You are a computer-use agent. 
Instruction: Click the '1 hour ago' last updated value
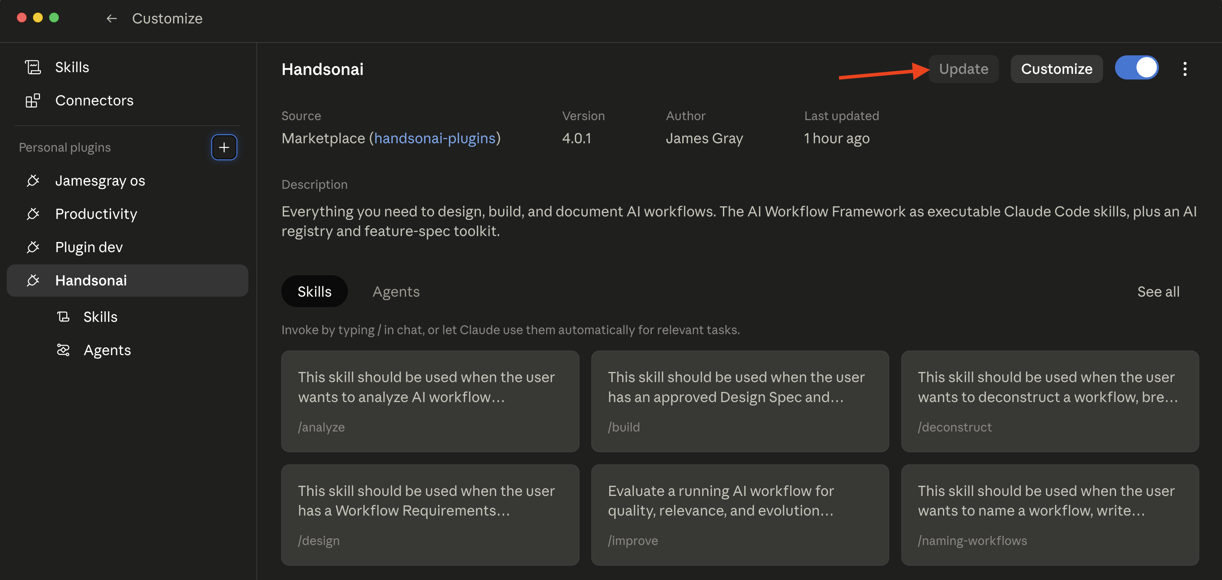[837, 138]
